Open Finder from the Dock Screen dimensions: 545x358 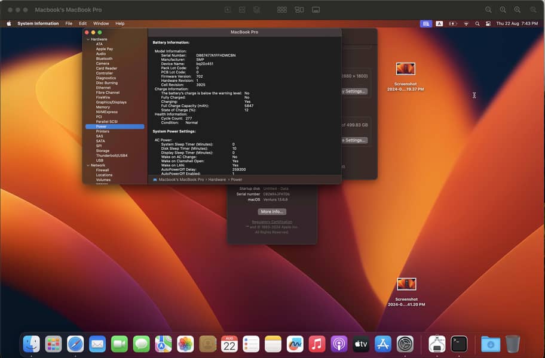32,344
